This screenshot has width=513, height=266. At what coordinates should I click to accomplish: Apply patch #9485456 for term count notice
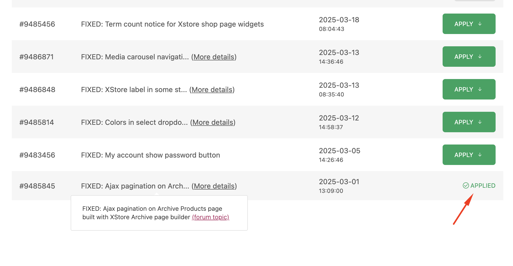tap(469, 24)
